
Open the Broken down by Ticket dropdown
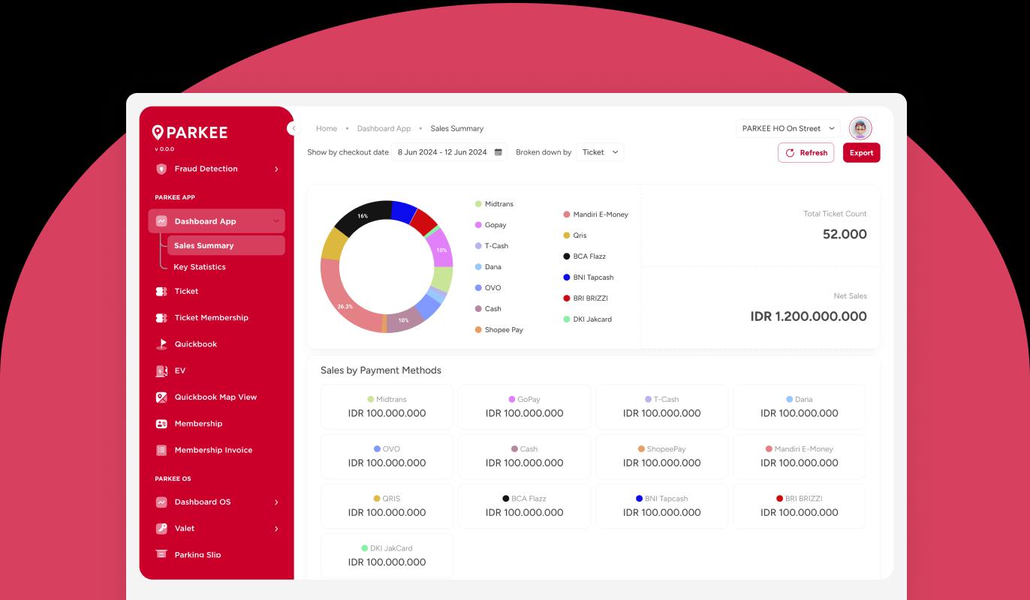600,152
